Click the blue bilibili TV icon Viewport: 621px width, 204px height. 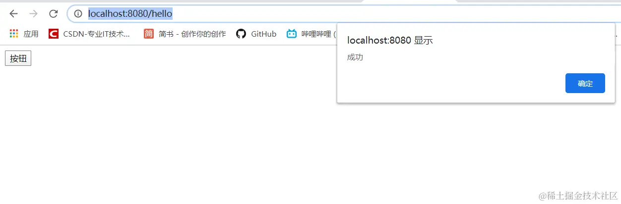pyautogui.click(x=292, y=34)
